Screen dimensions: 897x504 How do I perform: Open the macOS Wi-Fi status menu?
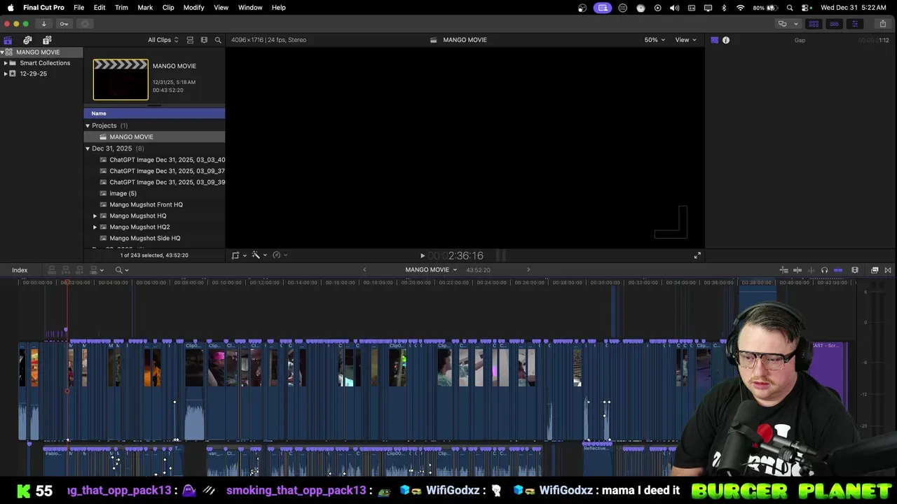pos(741,8)
